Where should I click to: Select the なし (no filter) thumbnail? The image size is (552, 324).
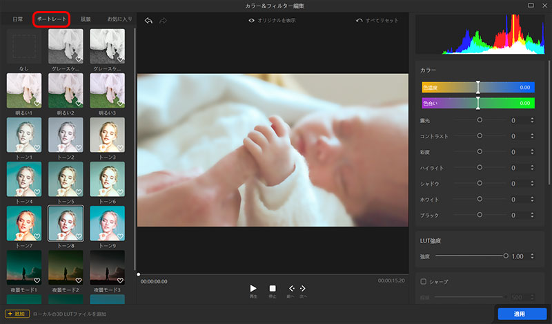coord(24,46)
